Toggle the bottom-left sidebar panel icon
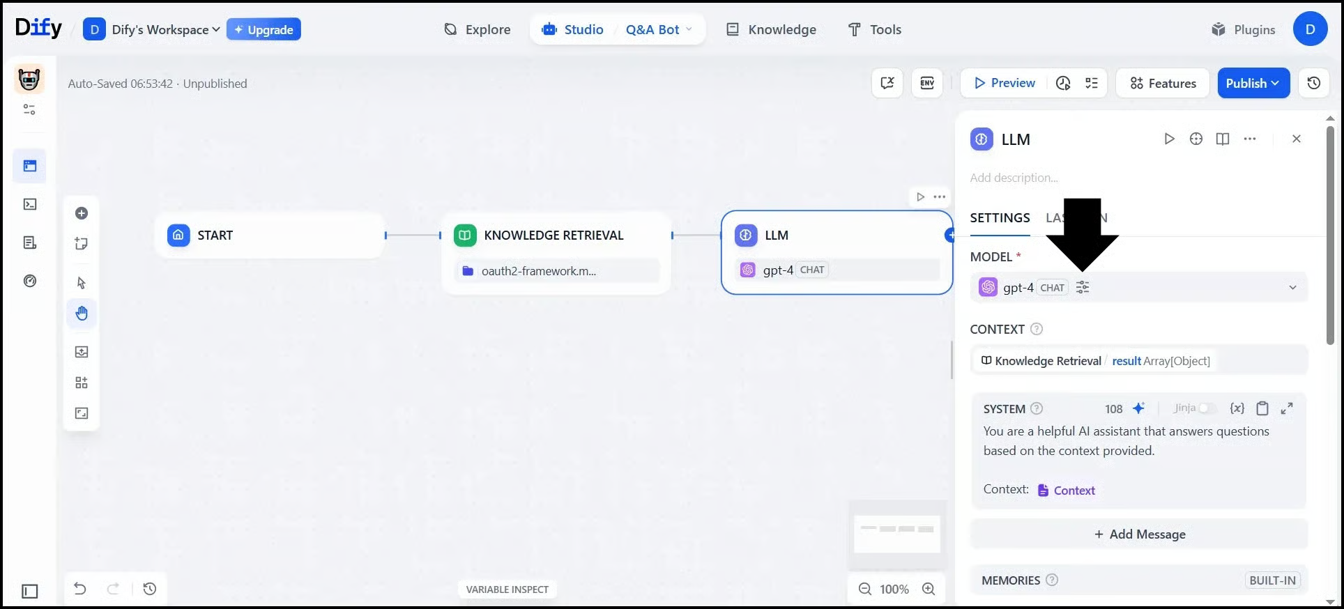Image resolution: width=1344 pixels, height=609 pixels. pyautogui.click(x=30, y=591)
